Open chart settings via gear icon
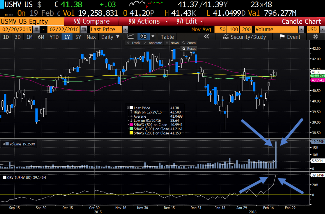Viewport: 325px width, 214px height. (x=316, y=37)
